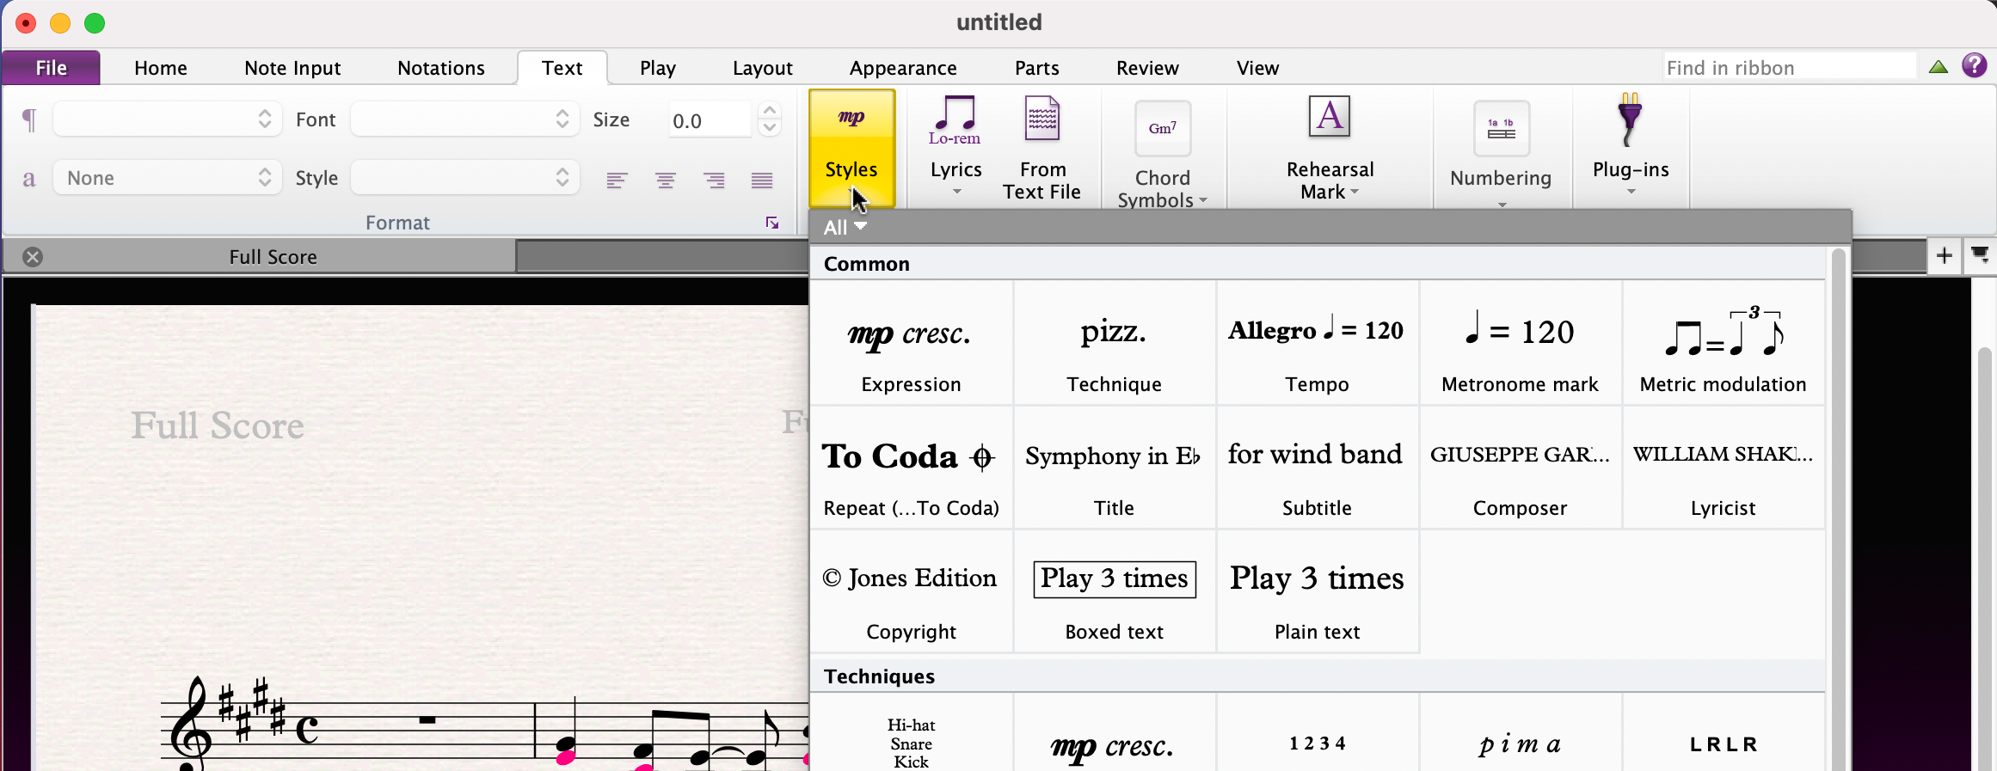1997x771 pixels.
Task: Switch to the View tab
Action: 1257,68
